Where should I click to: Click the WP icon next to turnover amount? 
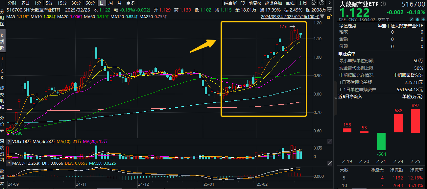pos(330,10)
